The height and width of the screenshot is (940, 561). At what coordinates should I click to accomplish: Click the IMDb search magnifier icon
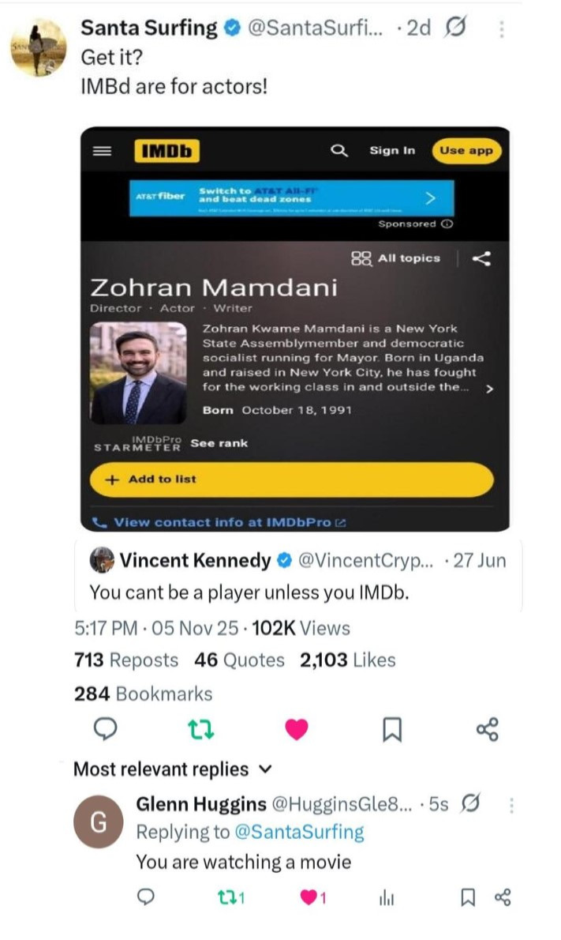coord(339,150)
